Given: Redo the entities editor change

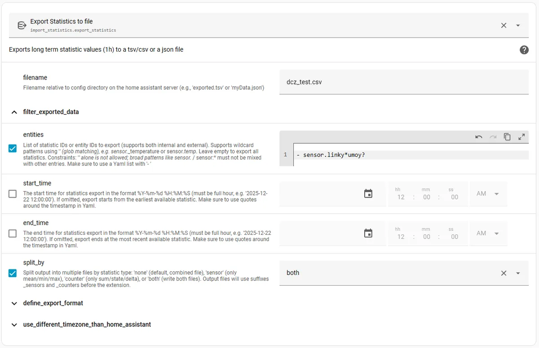Looking at the screenshot, I should (493, 137).
